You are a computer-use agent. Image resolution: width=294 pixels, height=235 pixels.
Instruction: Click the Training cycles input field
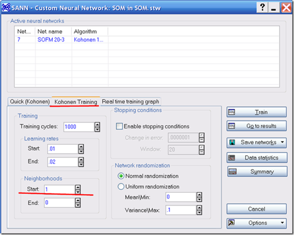[79, 127]
